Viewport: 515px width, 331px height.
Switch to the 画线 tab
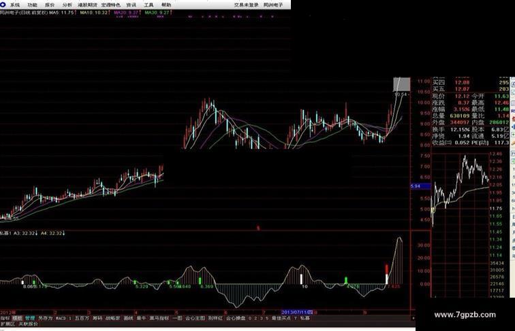[x=128, y=318]
